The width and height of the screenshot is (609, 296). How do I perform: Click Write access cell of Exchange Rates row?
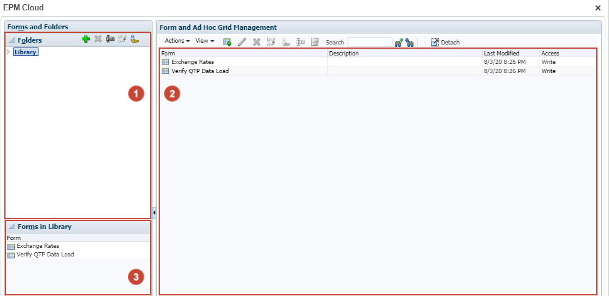coord(549,62)
